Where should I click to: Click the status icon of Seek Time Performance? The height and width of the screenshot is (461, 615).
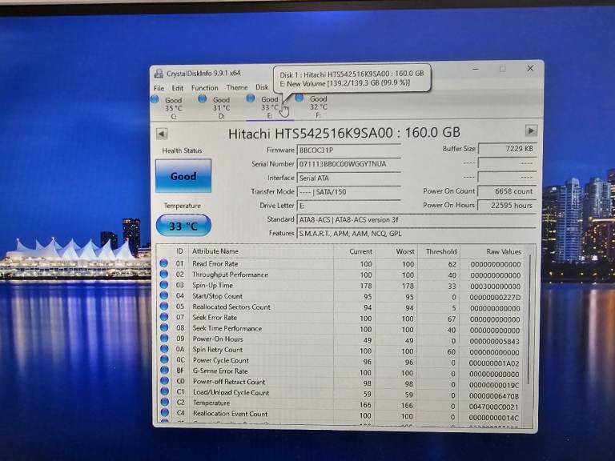164,327
